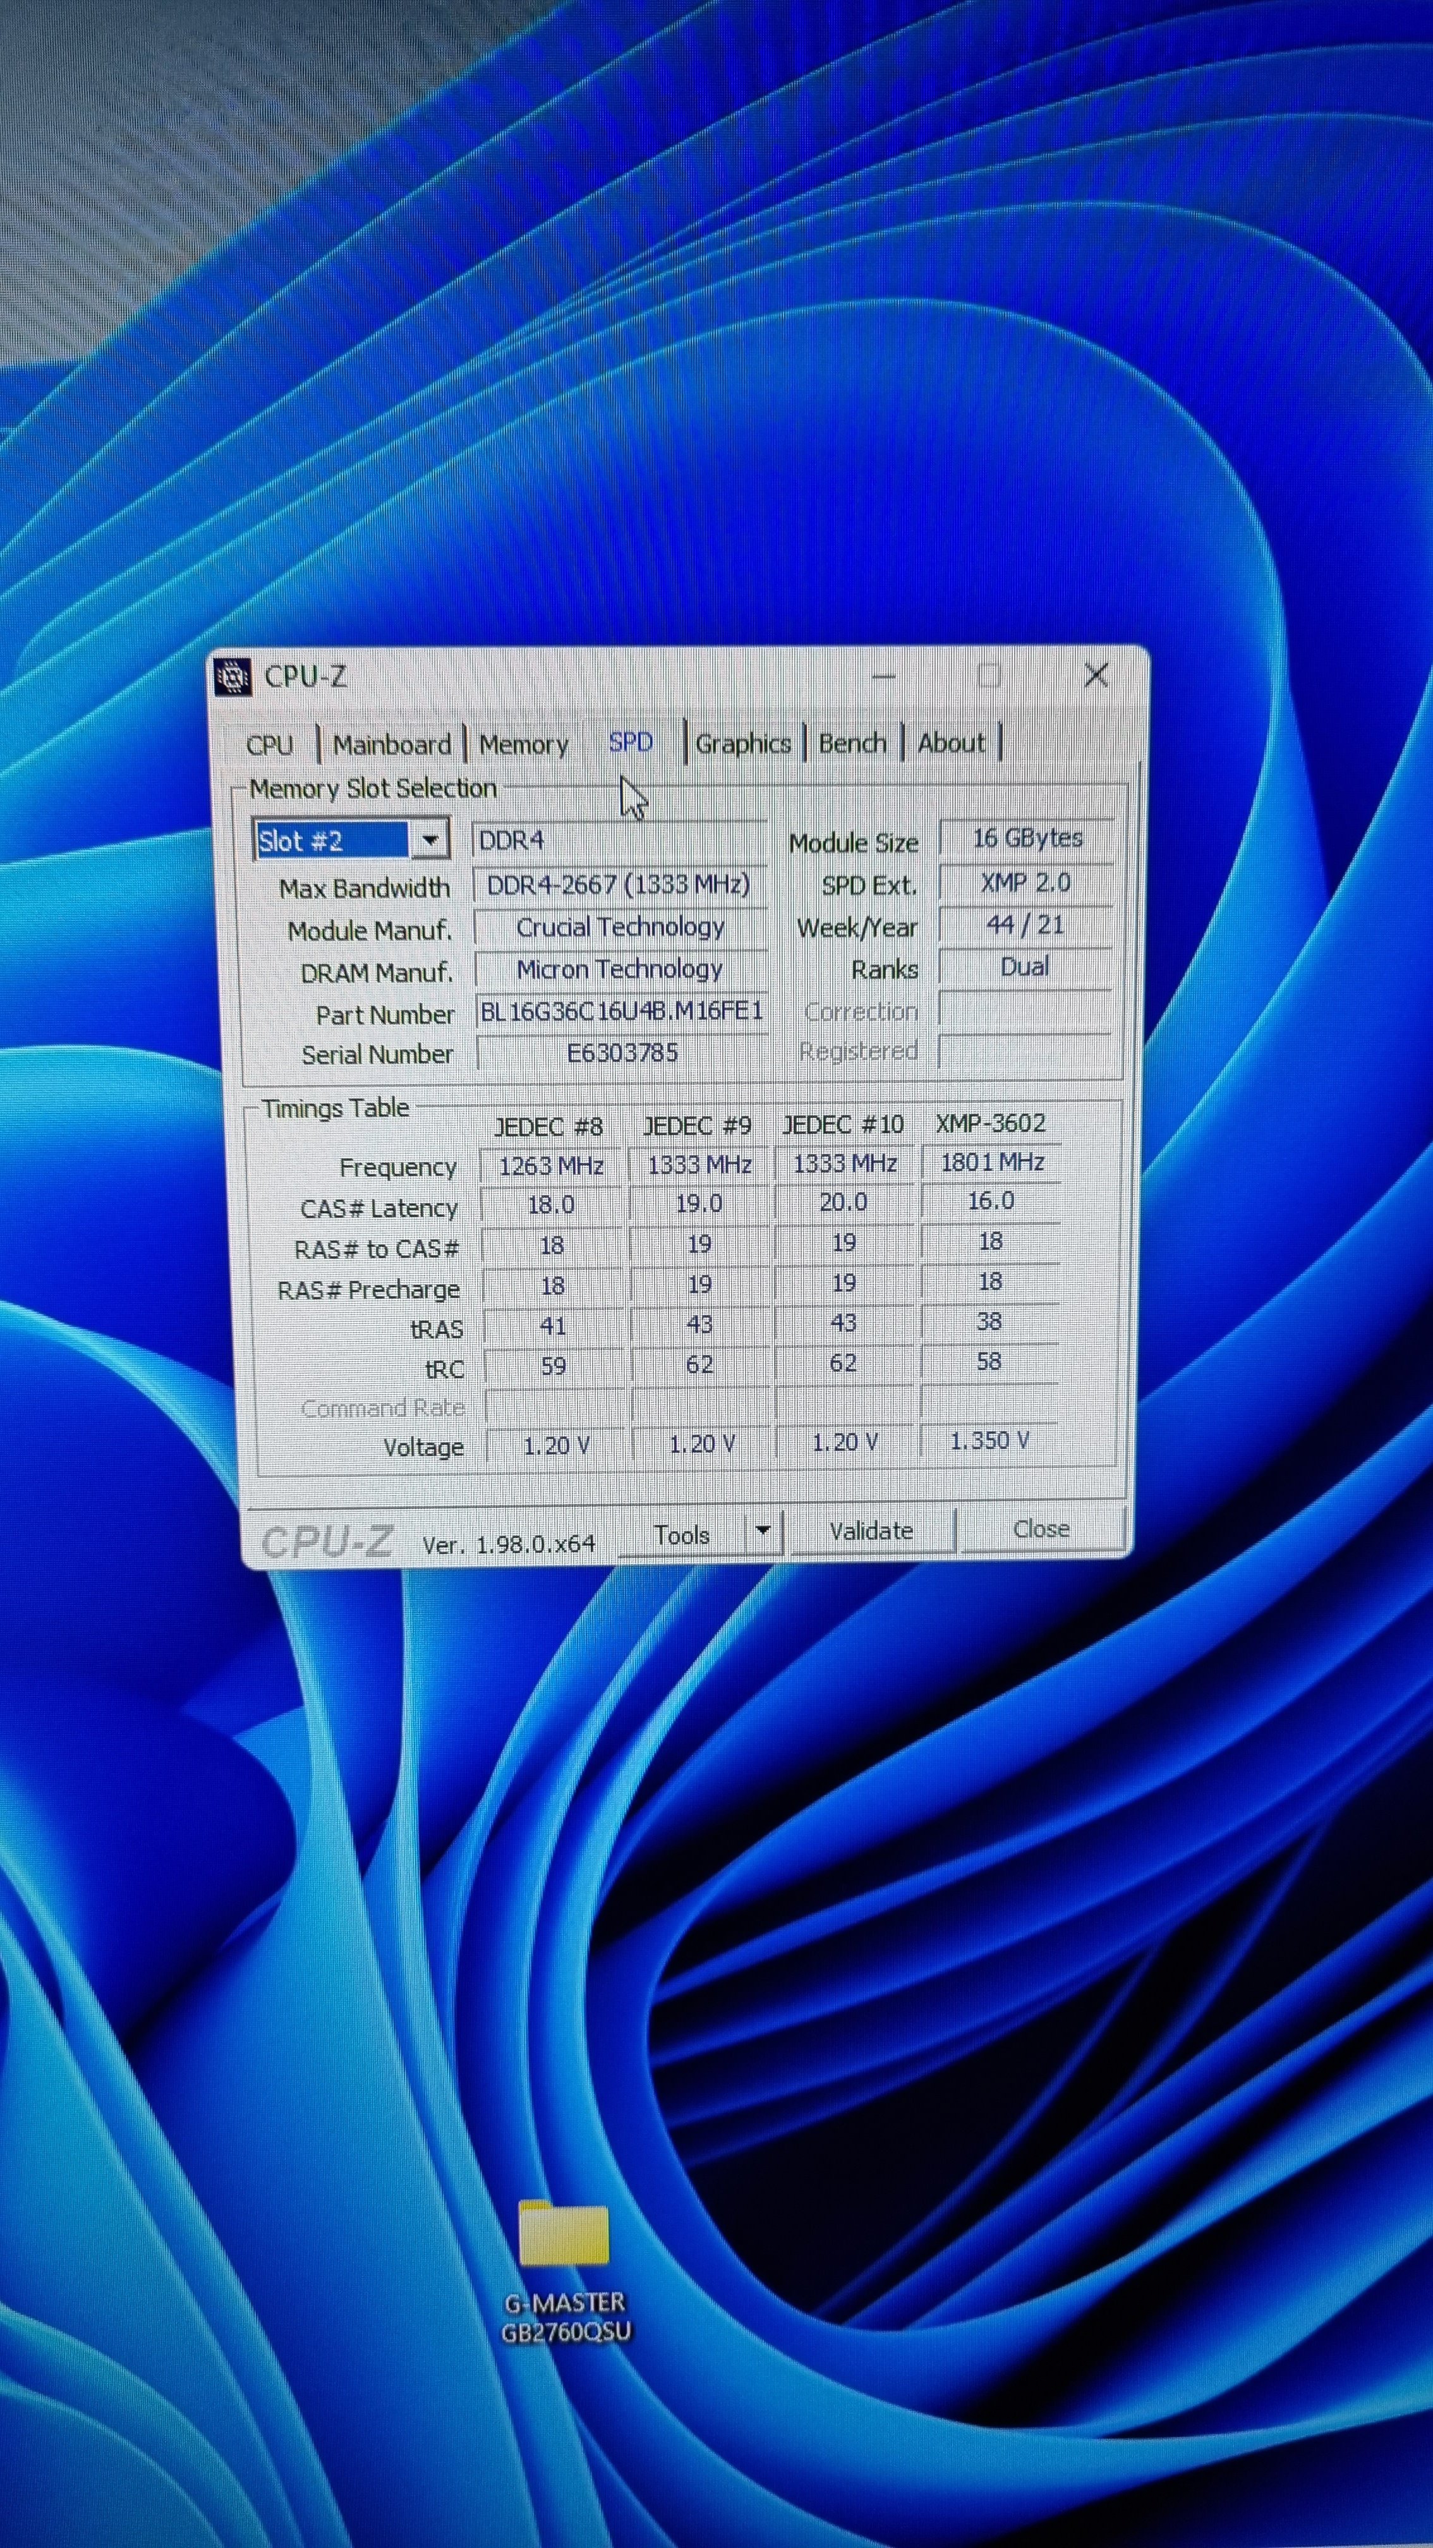Select the Slot #2 combo box
1433x2548 pixels.
point(332,840)
